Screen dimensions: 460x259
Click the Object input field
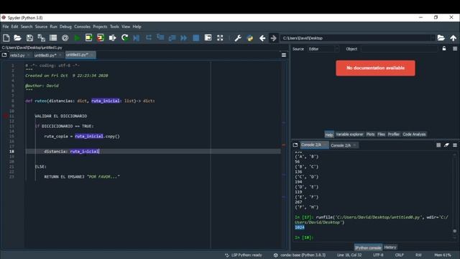click(x=400, y=49)
